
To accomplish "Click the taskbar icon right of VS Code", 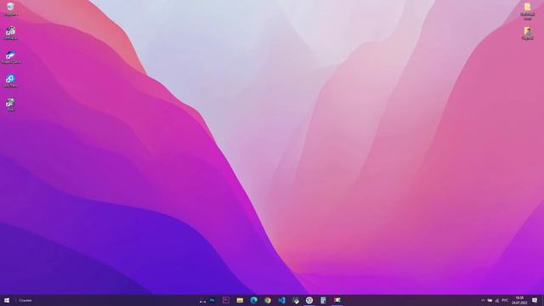I will pyautogui.click(x=295, y=300).
